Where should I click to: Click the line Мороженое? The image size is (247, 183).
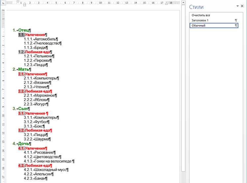click(x=40, y=95)
